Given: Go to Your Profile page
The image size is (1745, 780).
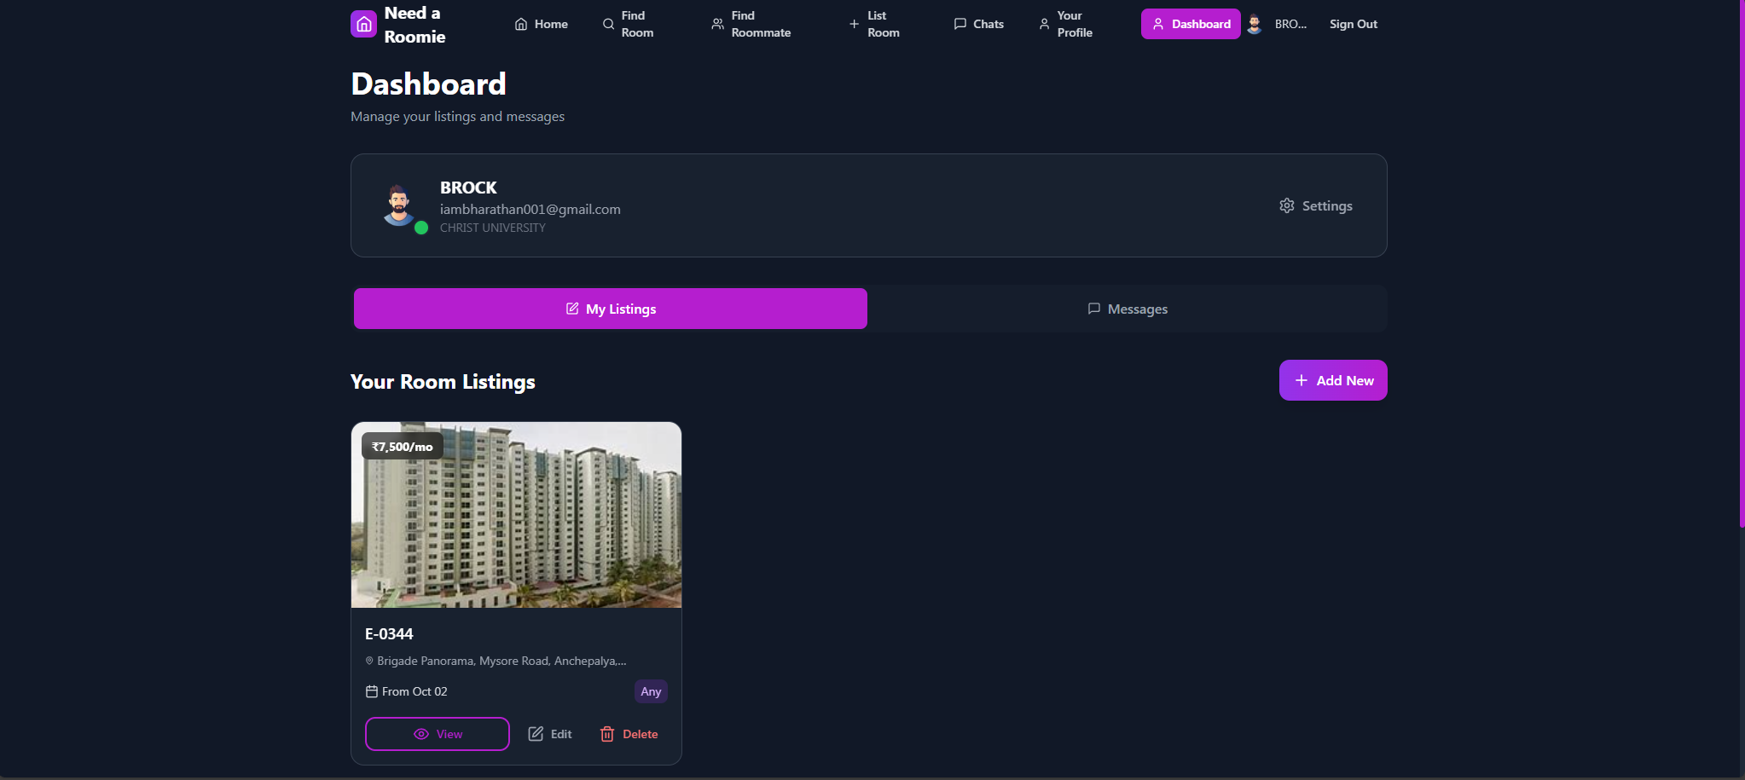Looking at the screenshot, I should [x=1065, y=24].
